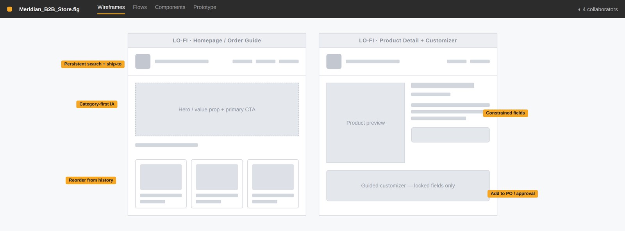Expand the 4 collaborators chevron

pyautogui.click(x=579, y=9)
